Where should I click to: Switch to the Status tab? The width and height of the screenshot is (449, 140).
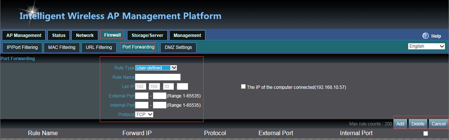coord(59,35)
